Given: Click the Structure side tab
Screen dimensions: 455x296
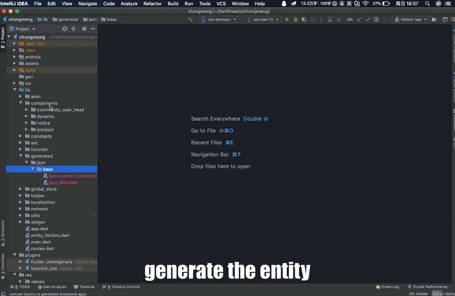Looking at the screenshot, I should (x=3, y=233).
